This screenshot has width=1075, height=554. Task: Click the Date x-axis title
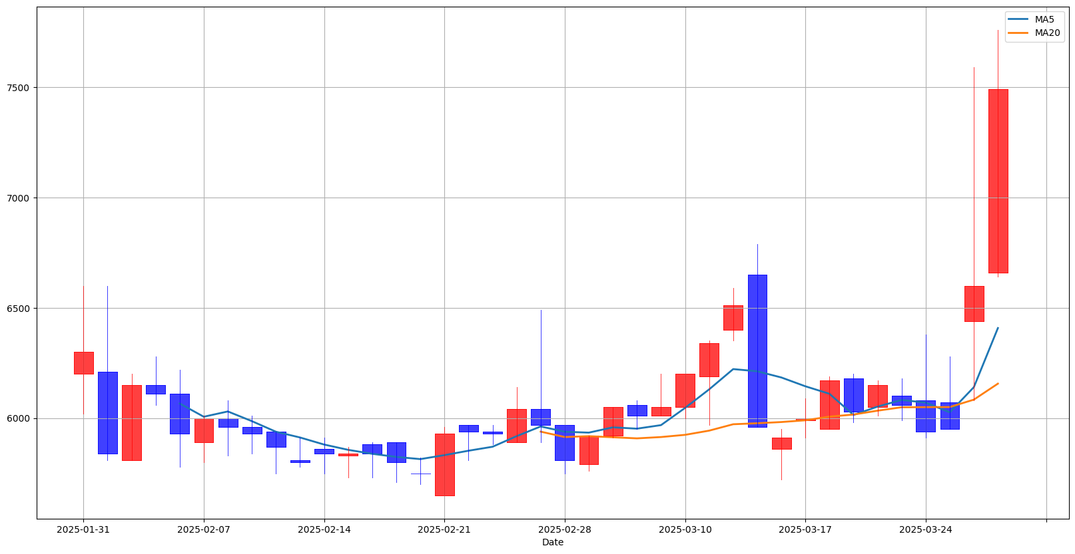(553, 543)
